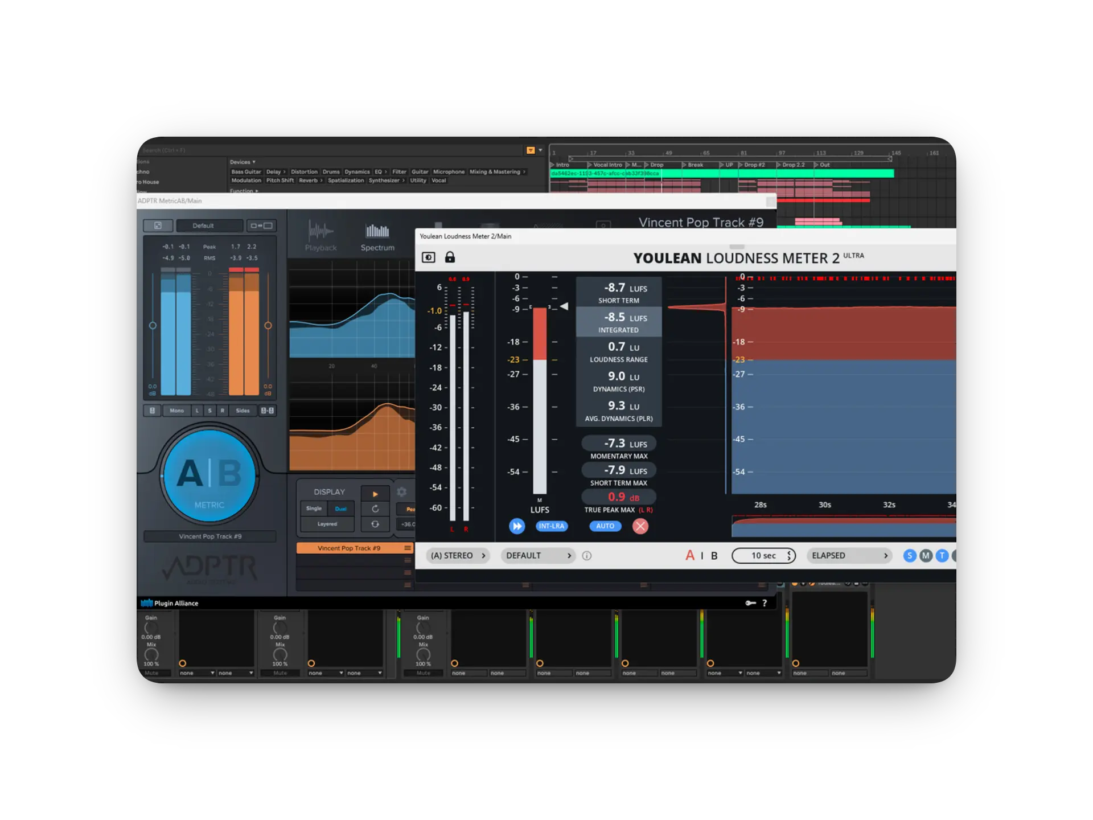Click the expand view icon in MetricAB
The height and width of the screenshot is (820, 1093).
[x=158, y=225]
